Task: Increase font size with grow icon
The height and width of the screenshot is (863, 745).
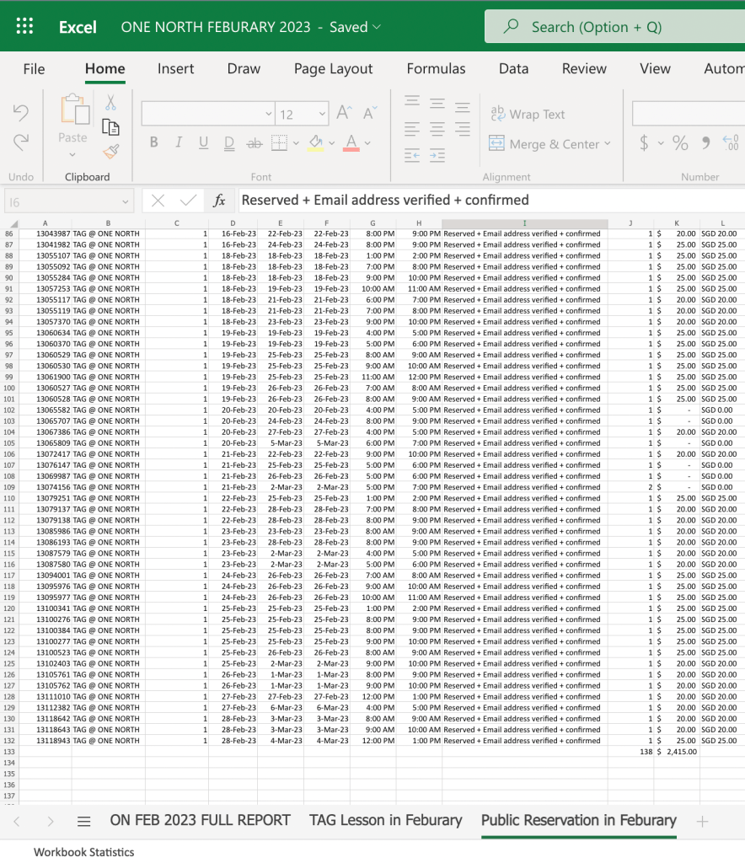Action: click(x=343, y=113)
